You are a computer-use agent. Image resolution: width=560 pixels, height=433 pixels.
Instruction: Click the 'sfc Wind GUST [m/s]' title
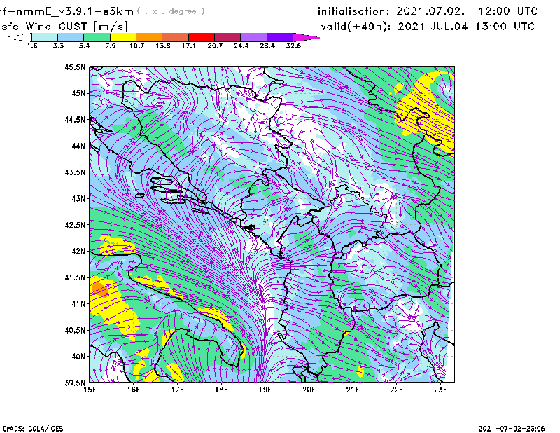[65, 27]
